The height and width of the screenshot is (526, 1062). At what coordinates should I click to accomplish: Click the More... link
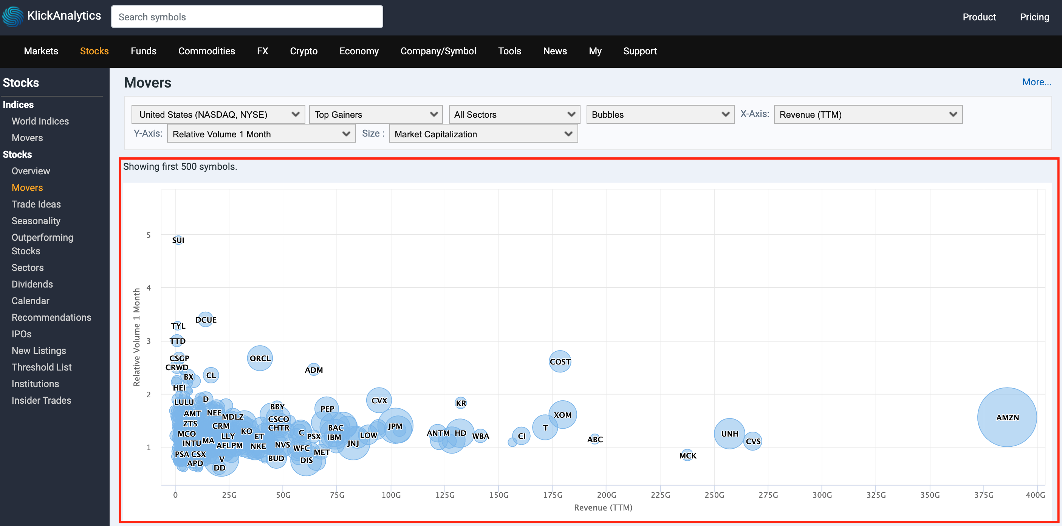point(1036,82)
